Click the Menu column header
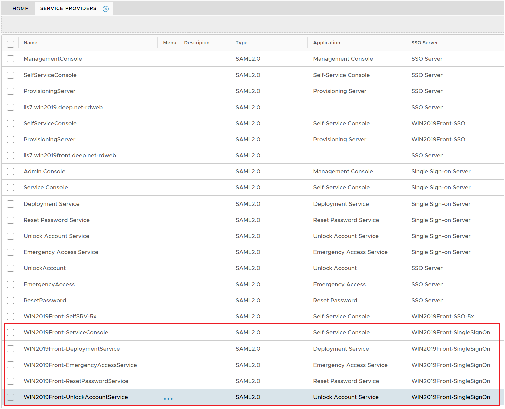The width and height of the screenshot is (505, 409). 170,43
